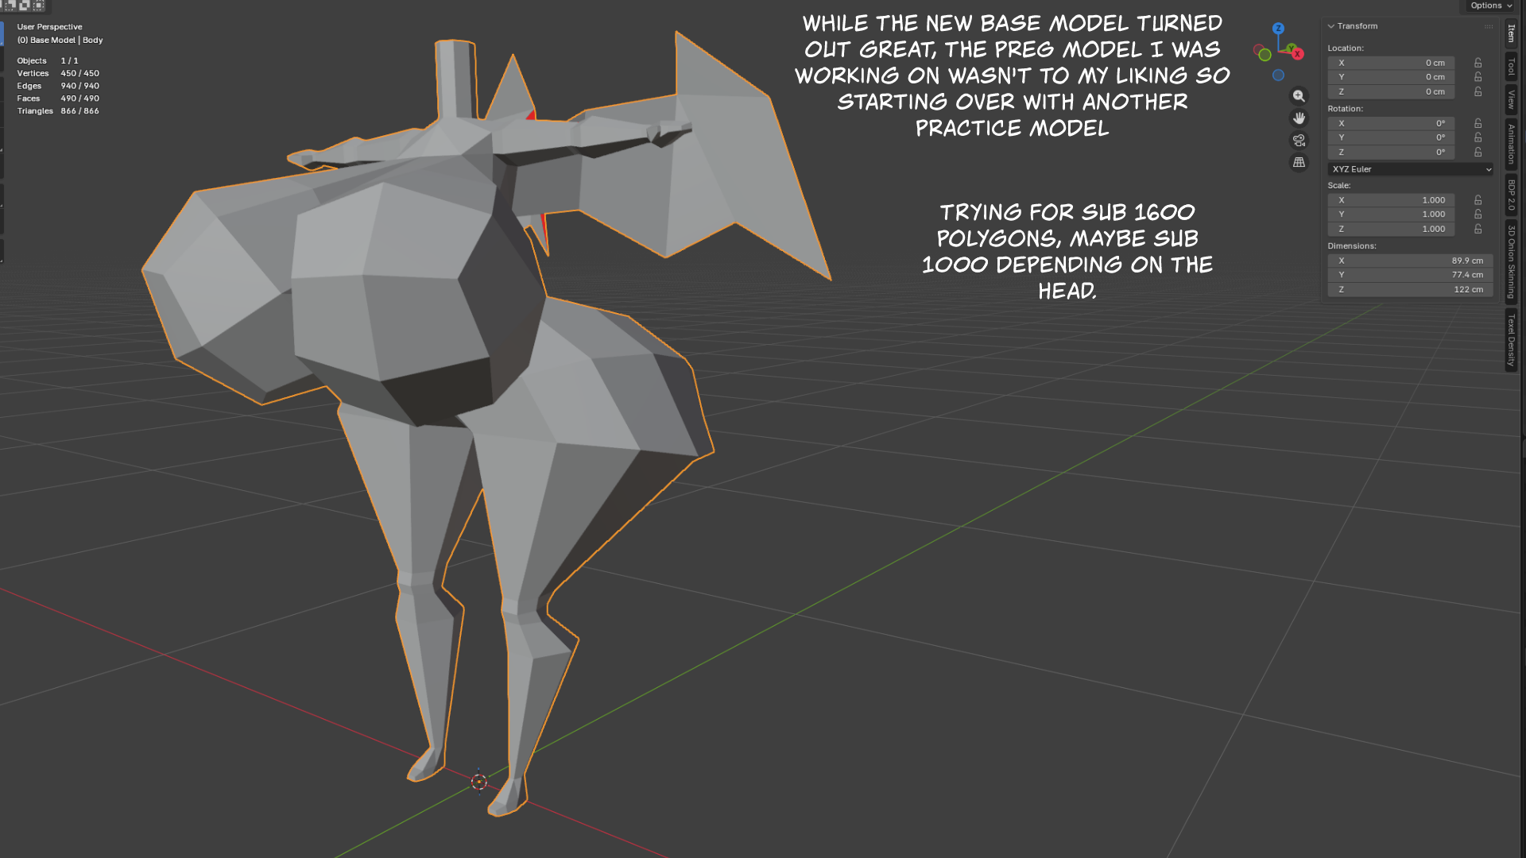
Task: Click the Rotation Y field
Action: (1391, 137)
